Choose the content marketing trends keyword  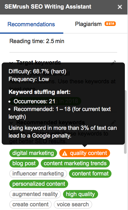(x=75, y=163)
